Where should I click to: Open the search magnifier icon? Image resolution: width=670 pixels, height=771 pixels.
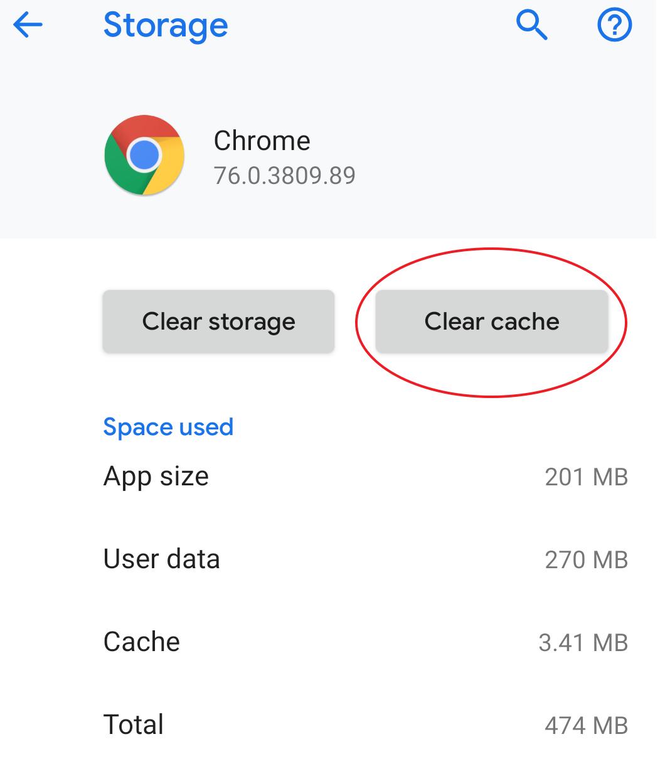pos(532,26)
